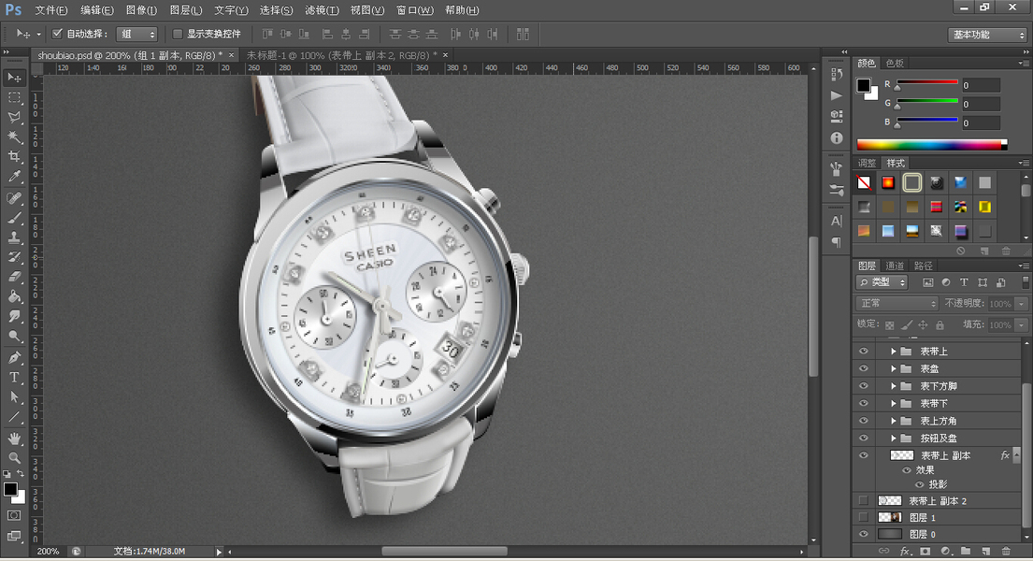The height and width of the screenshot is (561, 1033).
Task: Switch to the 路径 tab
Action: click(923, 266)
